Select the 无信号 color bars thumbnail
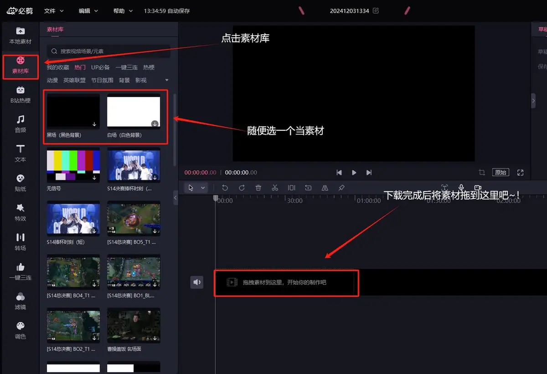Viewport: 547px width, 374px height. coord(73,165)
